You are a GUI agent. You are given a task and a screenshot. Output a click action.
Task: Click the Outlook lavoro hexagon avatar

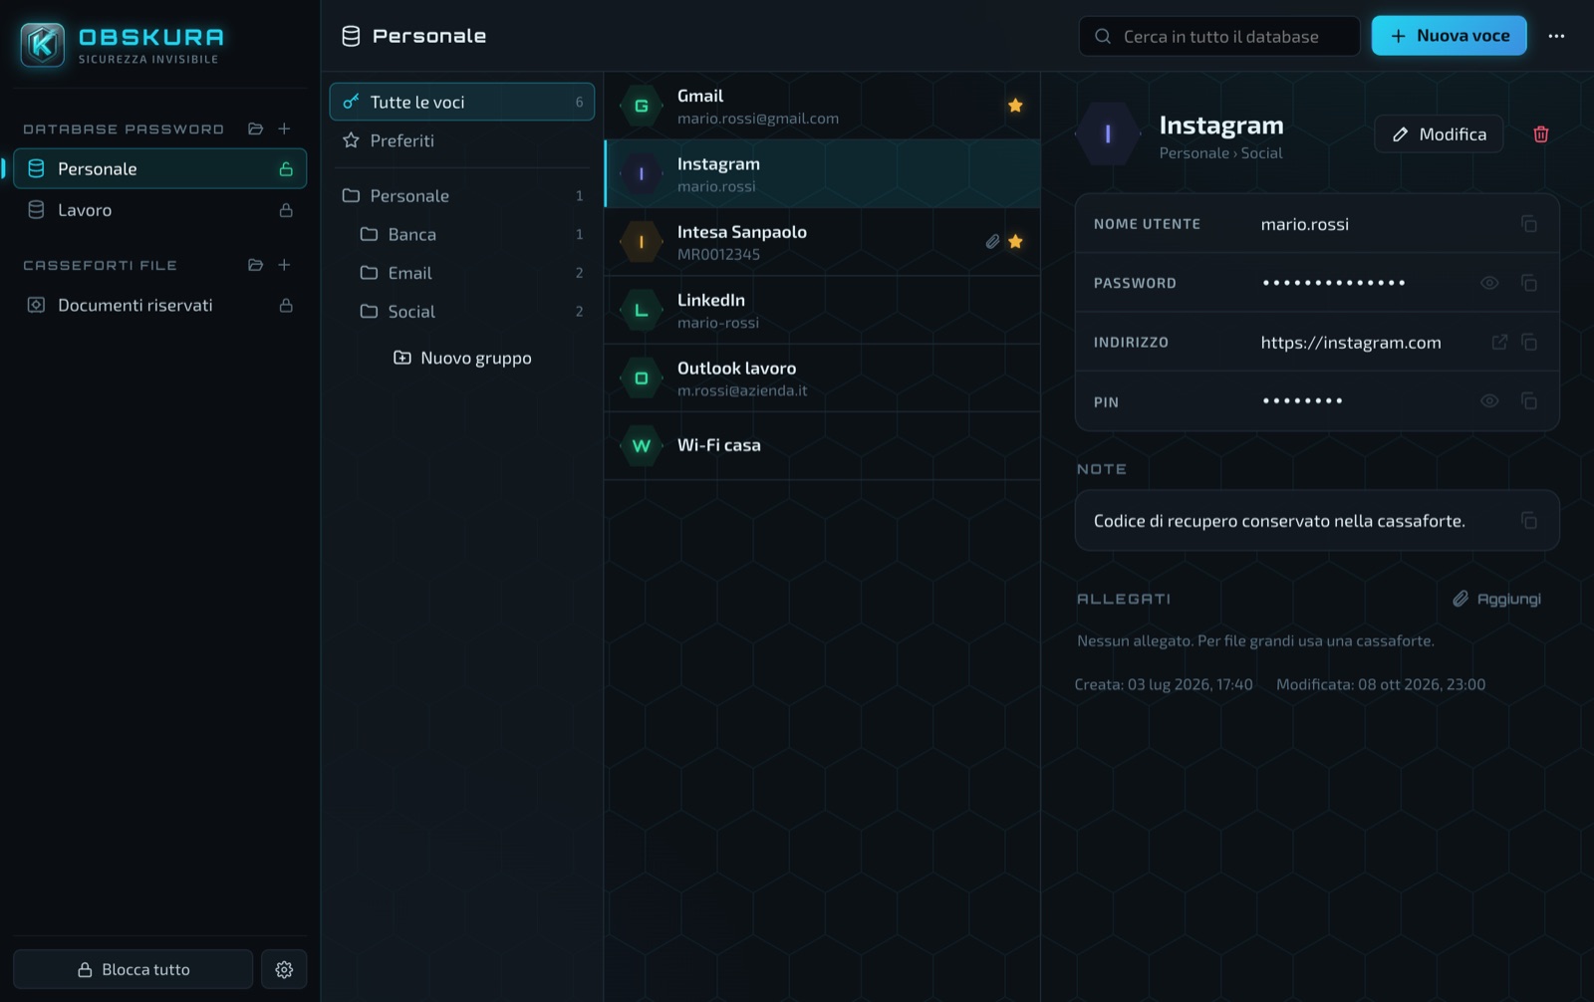click(642, 378)
